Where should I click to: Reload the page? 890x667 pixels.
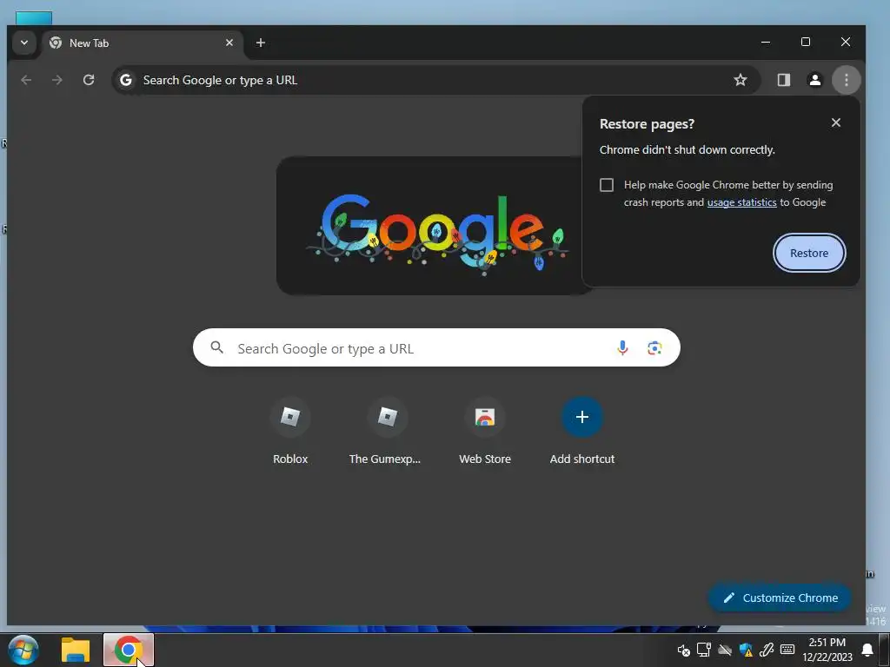point(89,80)
